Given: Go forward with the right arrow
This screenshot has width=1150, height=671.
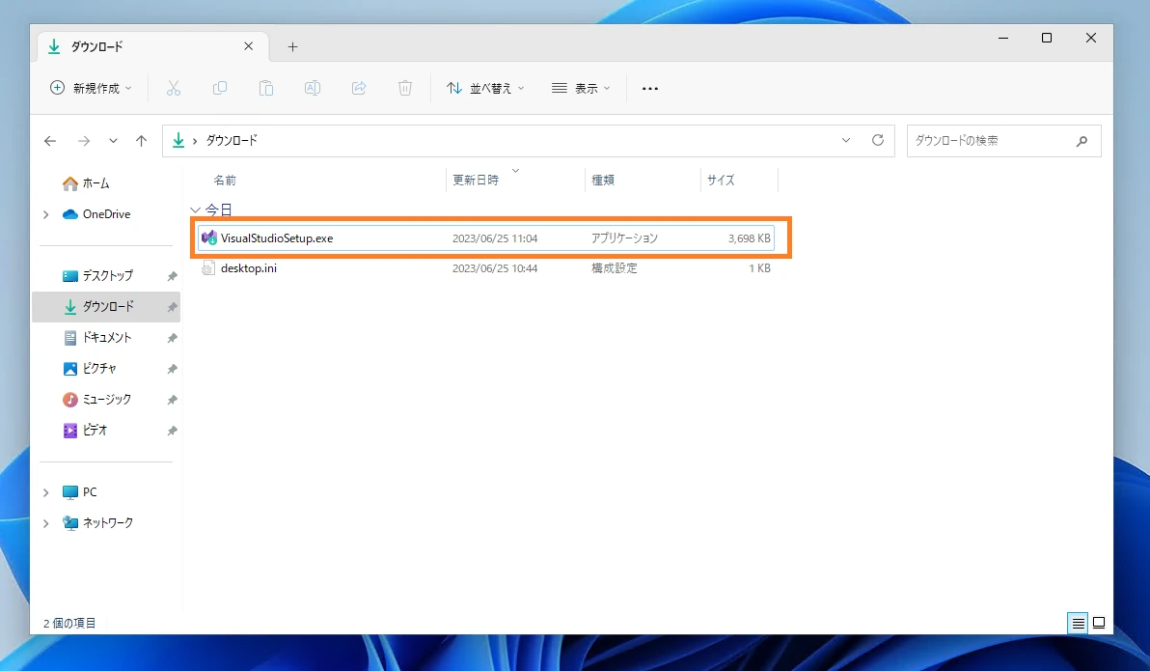Looking at the screenshot, I should click(x=84, y=141).
